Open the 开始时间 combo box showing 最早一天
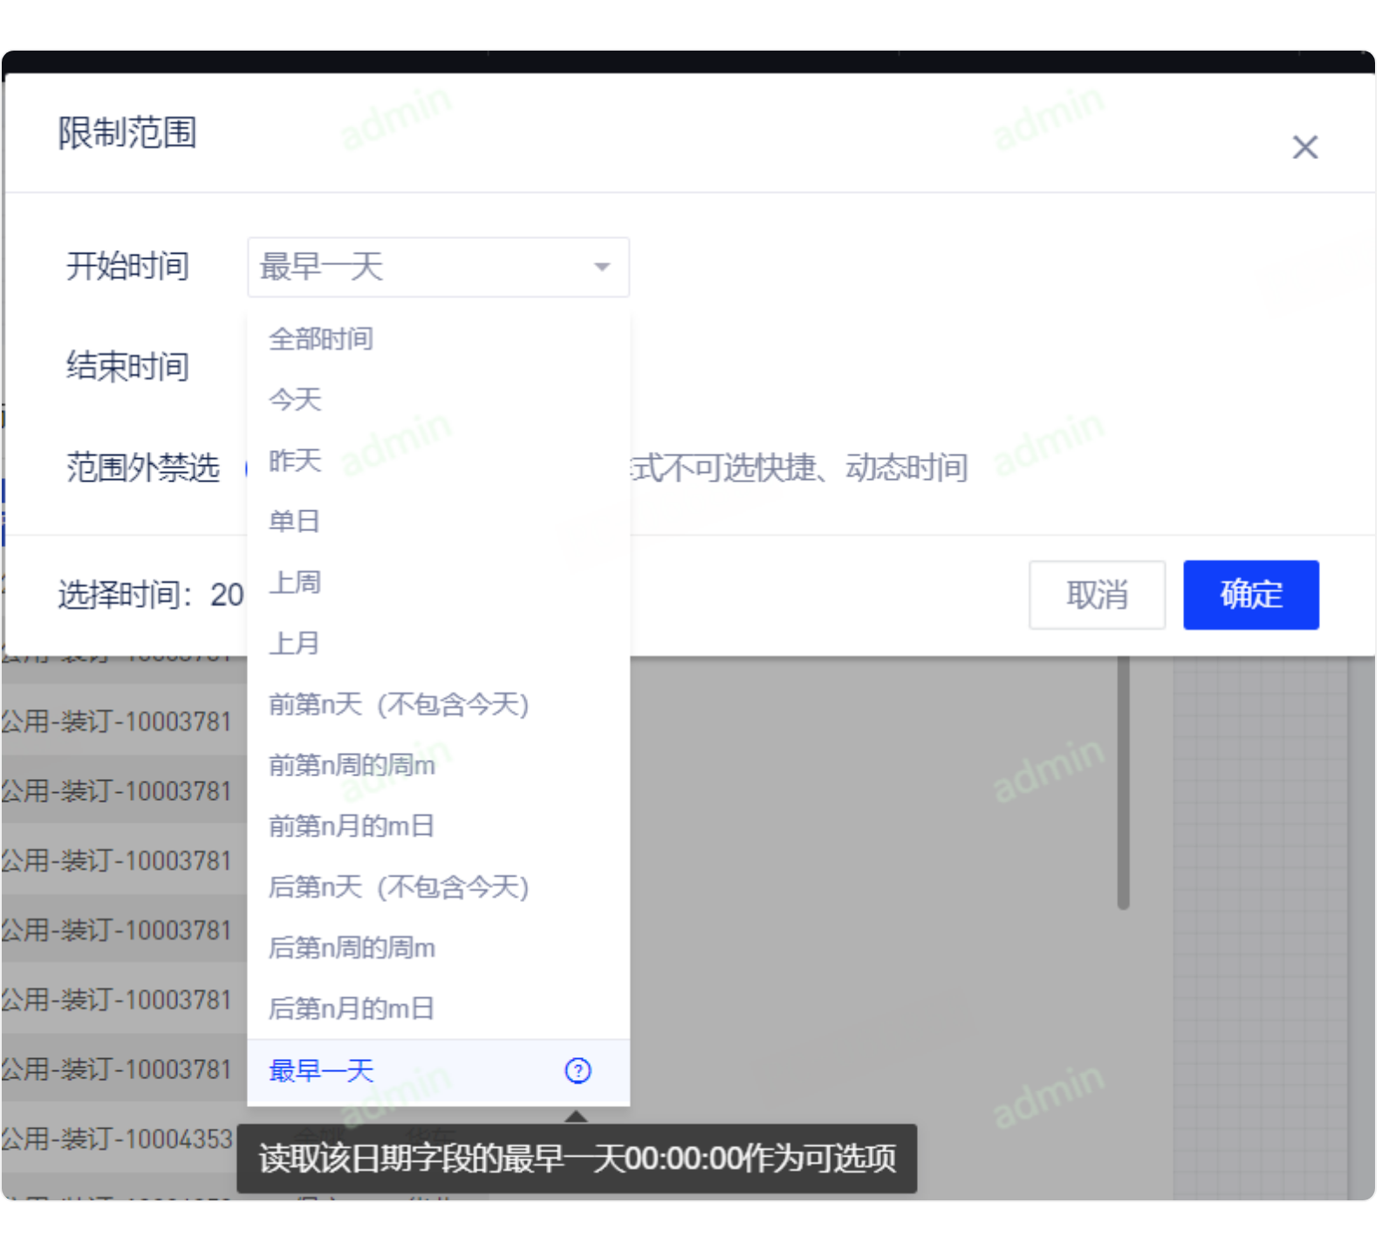1396x1244 pixels. (x=419, y=267)
